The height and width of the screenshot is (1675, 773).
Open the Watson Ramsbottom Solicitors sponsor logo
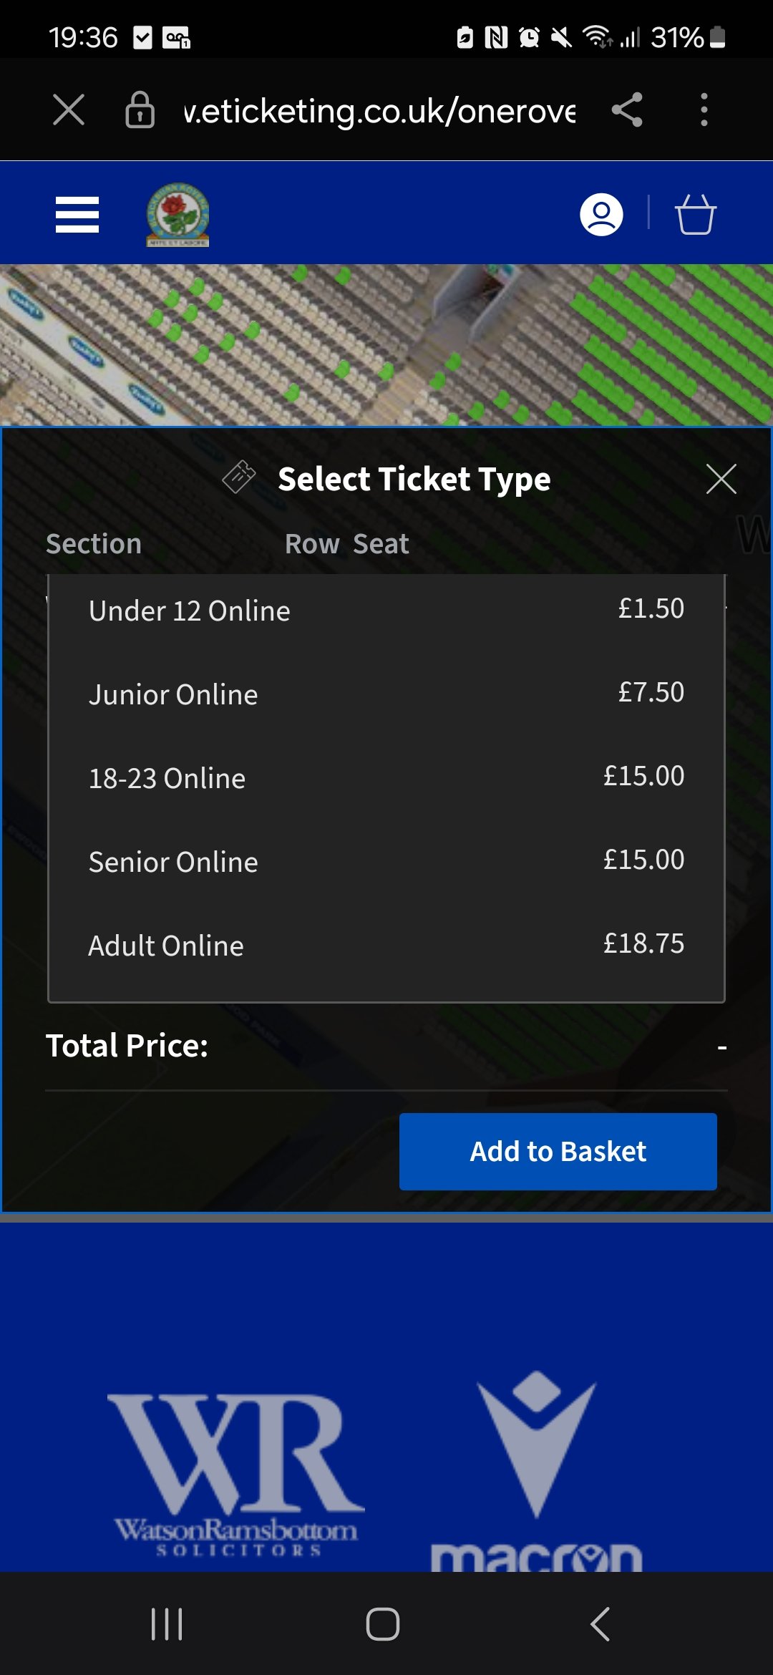tap(236, 1475)
